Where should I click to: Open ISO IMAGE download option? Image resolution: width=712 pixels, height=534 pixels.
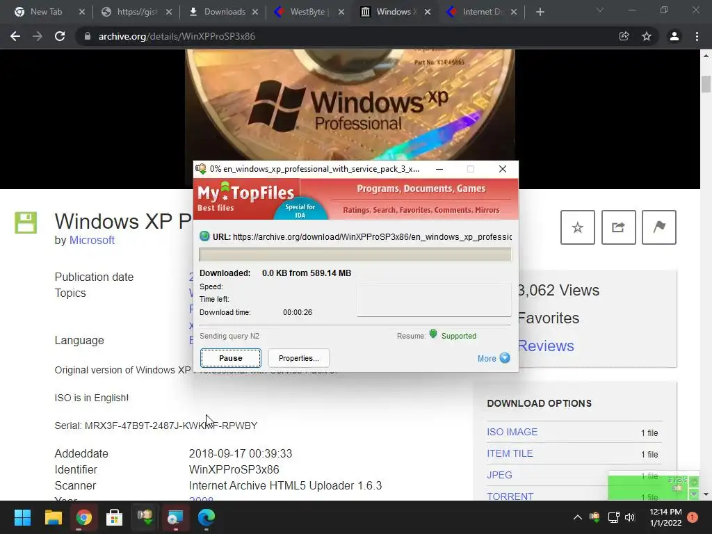[x=512, y=432]
